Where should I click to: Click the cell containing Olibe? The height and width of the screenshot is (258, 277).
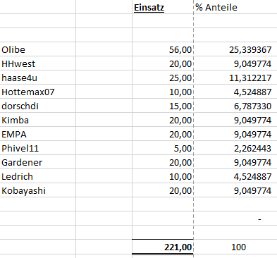coord(38,49)
